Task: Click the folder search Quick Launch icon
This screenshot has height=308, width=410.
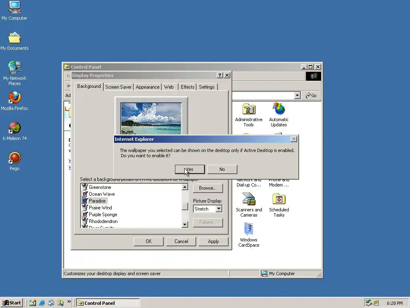Action: 60,303
